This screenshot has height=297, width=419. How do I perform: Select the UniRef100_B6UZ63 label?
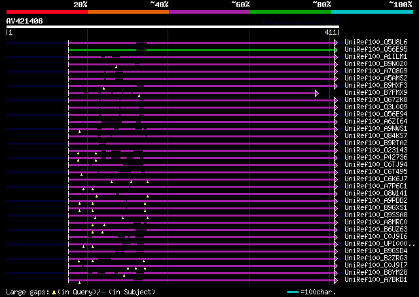(x=376, y=230)
